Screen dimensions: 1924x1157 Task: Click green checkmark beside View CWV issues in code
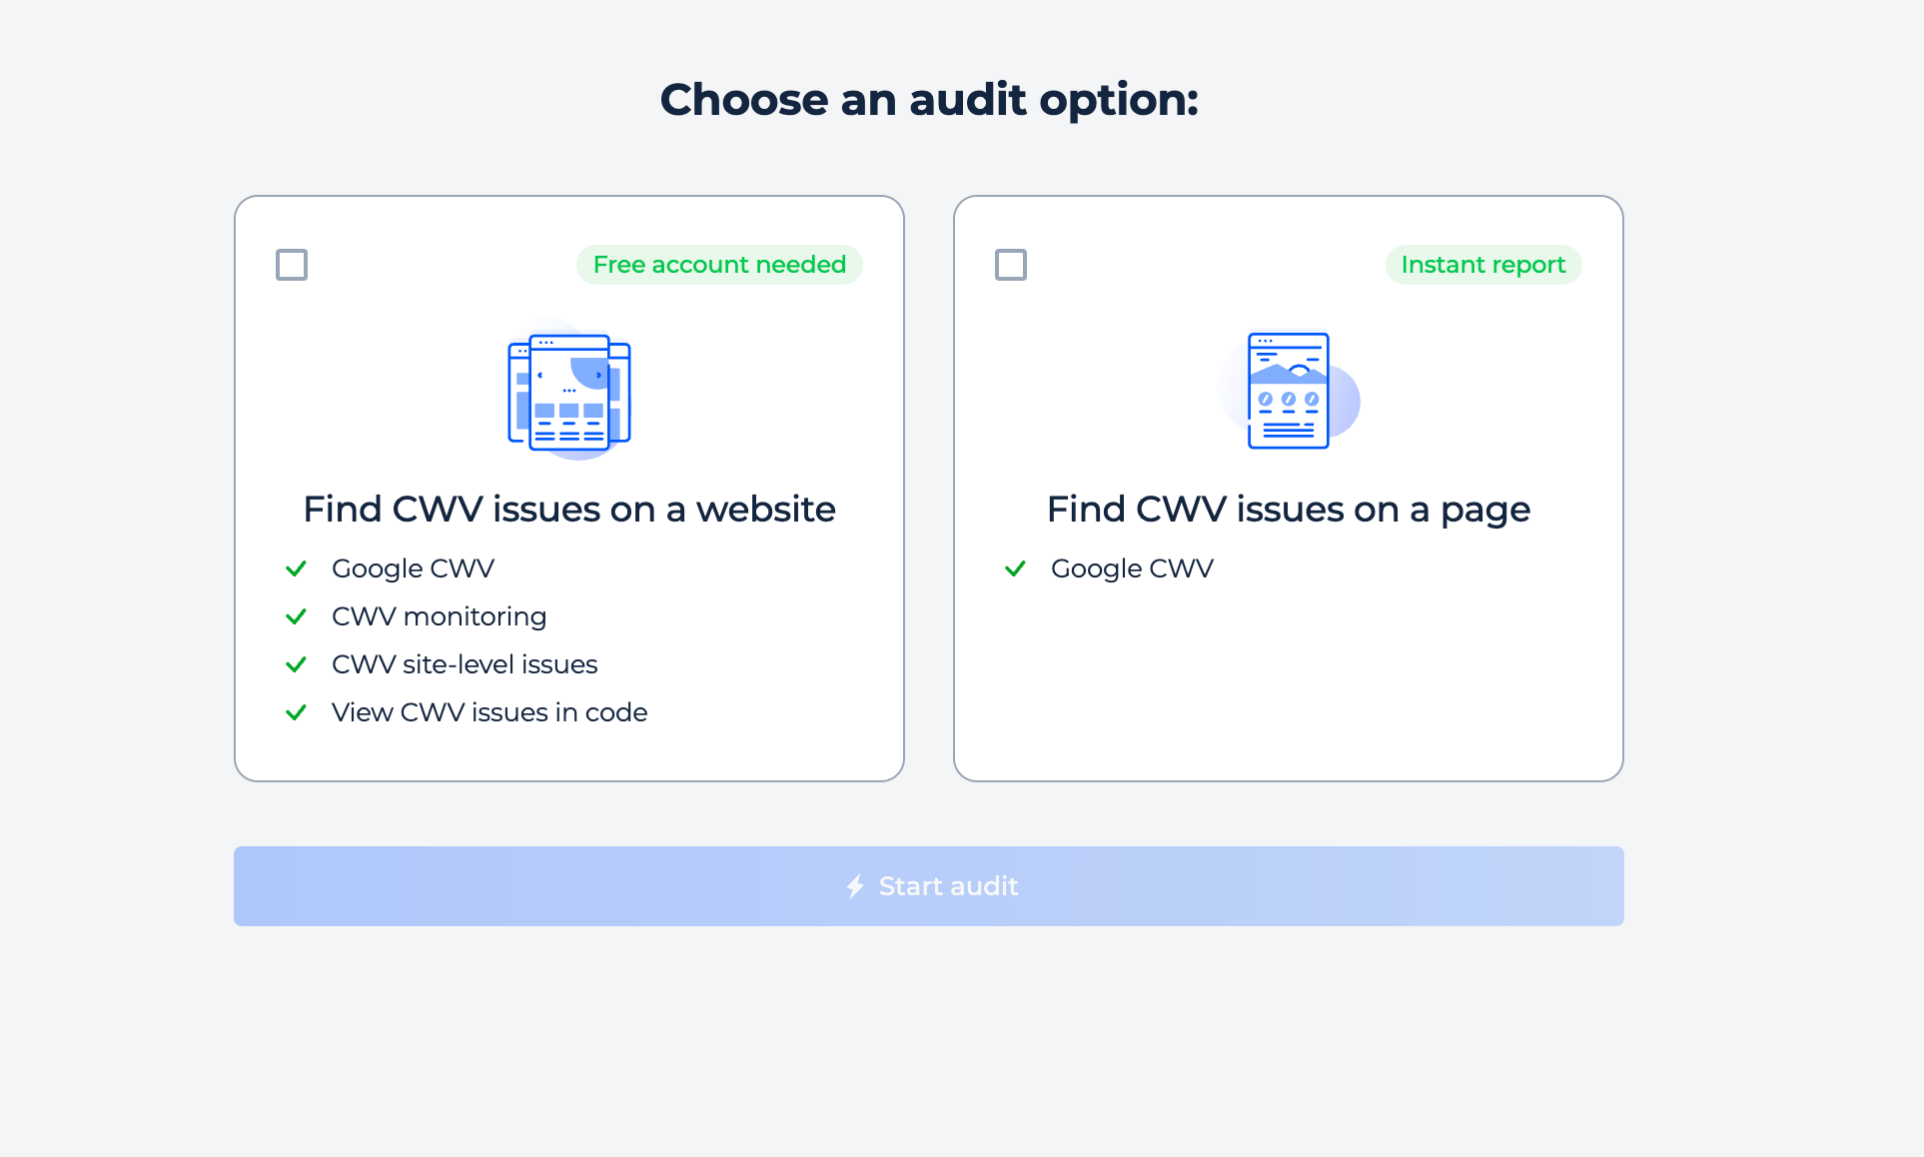tap(296, 712)
